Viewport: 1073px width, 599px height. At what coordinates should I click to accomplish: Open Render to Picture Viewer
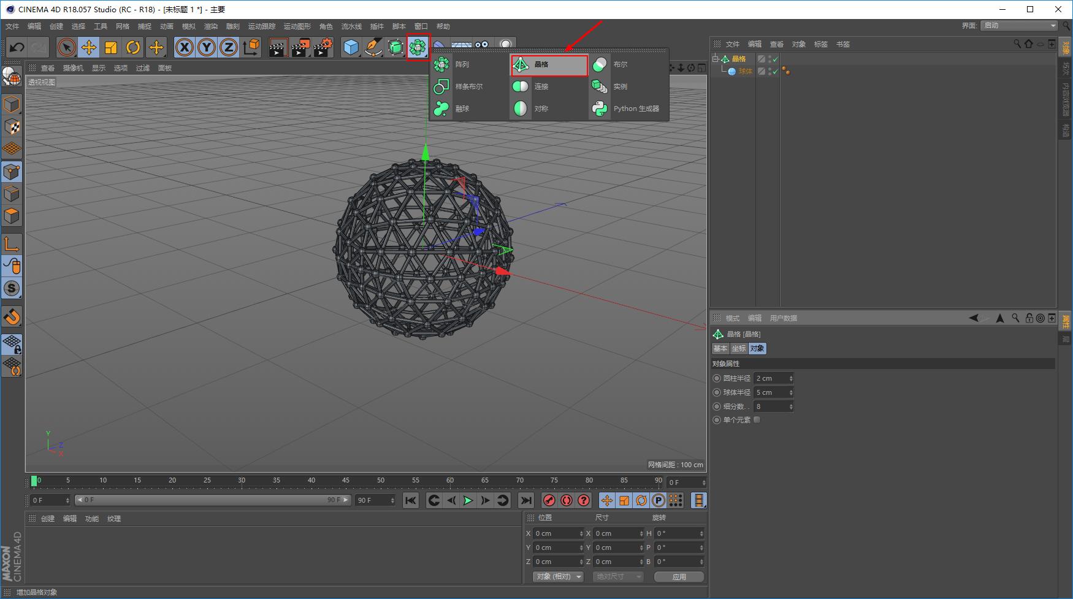[x=300, y=47]
